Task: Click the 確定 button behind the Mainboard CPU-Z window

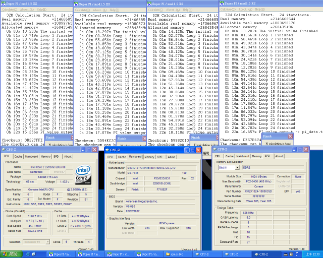Action: click(x=206, y=153)
